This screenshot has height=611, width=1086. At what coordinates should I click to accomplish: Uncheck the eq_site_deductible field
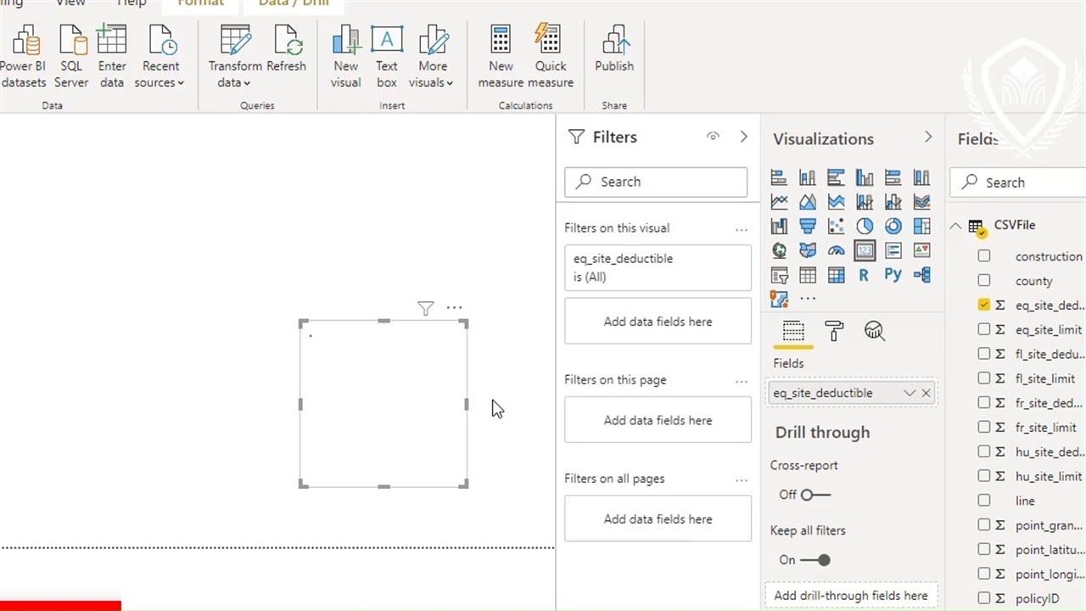(x=983, y=305)
